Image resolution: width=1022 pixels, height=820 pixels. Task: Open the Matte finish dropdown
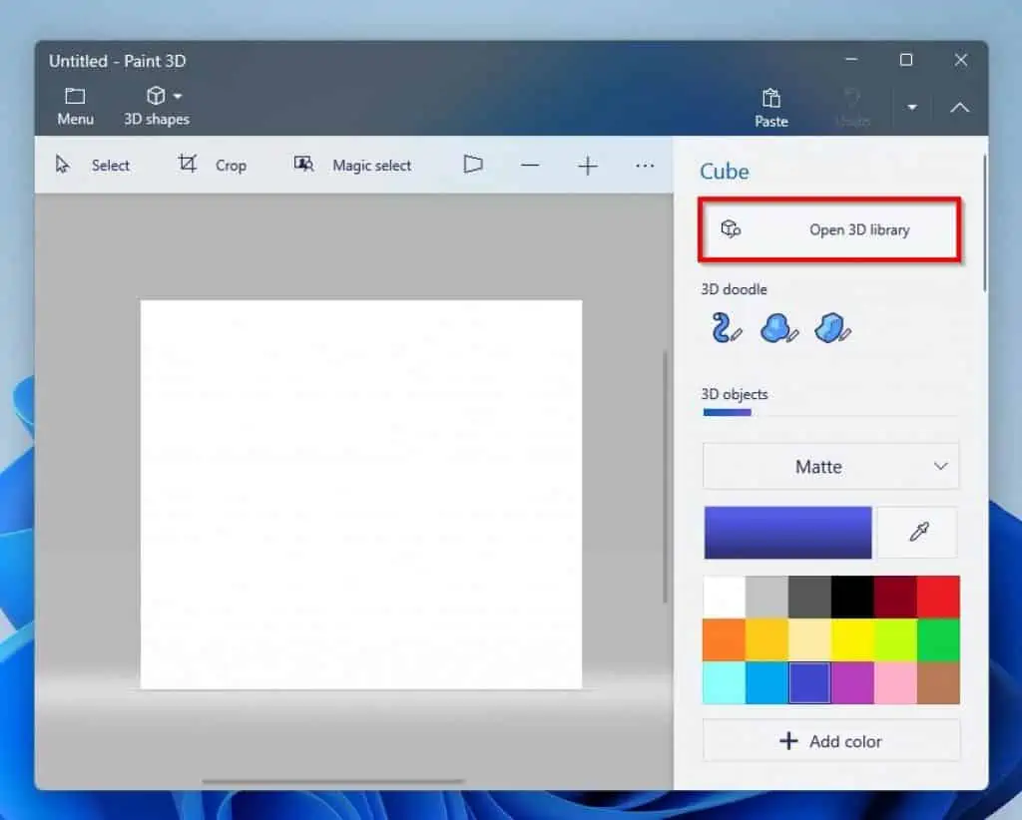pos(830,466)
